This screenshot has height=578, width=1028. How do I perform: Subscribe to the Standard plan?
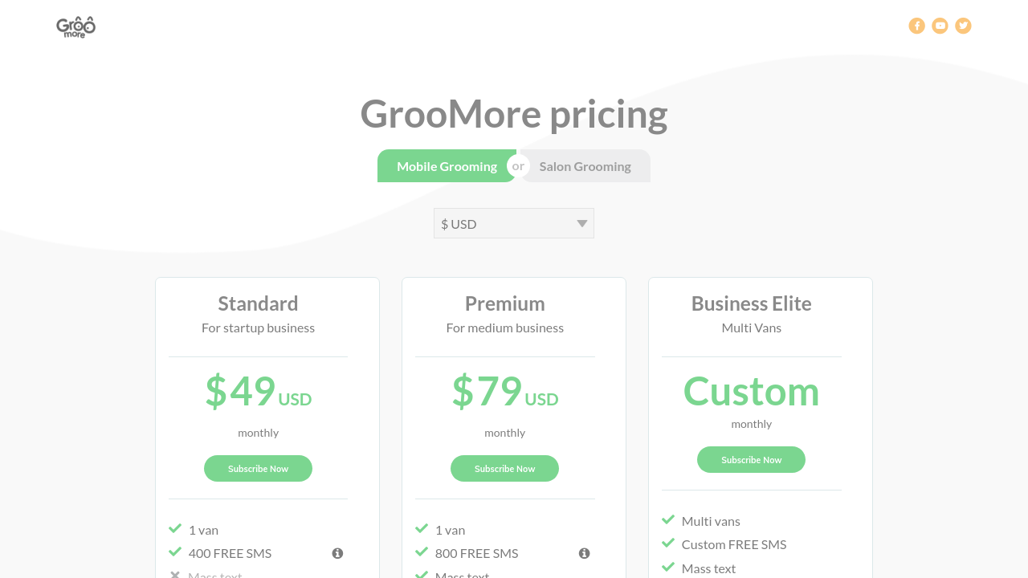click(258, 468)
